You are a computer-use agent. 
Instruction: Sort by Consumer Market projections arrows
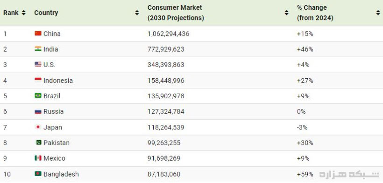(x=286, y=13)
